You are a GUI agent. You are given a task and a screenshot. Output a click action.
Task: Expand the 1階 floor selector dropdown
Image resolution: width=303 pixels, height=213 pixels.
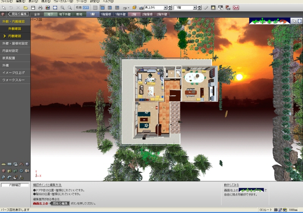tap(195, 8)
